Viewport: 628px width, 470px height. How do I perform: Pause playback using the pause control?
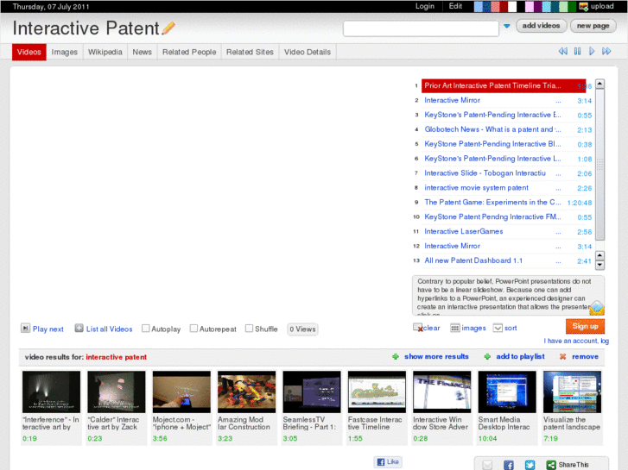(x=577, y=51)
